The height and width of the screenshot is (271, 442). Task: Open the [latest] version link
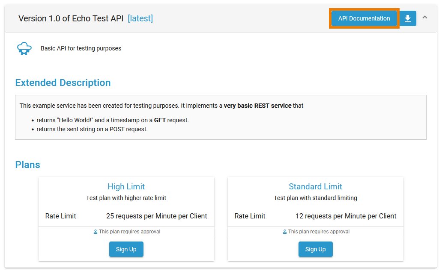140,18
